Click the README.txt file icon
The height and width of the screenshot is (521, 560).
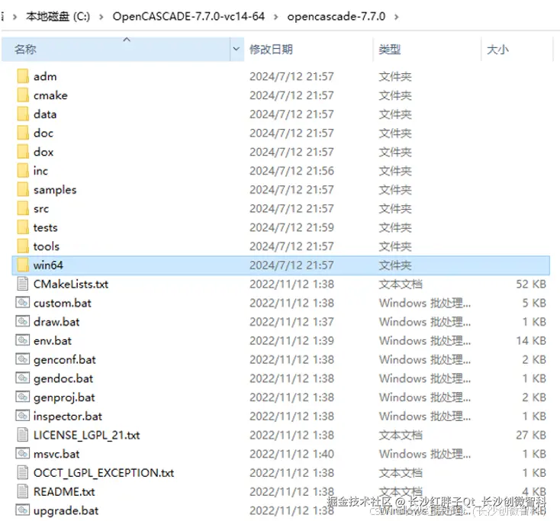pyautogui.click(x=22, y=491)
